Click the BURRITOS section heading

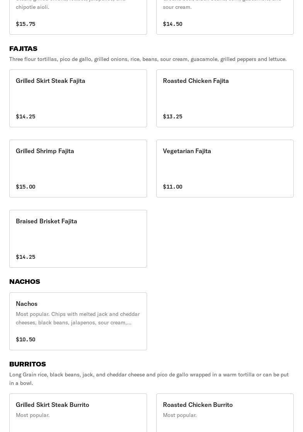coord(27,364)
